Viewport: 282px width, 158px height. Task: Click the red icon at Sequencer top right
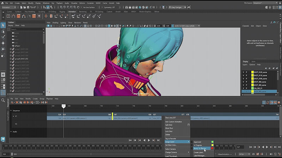279,103
